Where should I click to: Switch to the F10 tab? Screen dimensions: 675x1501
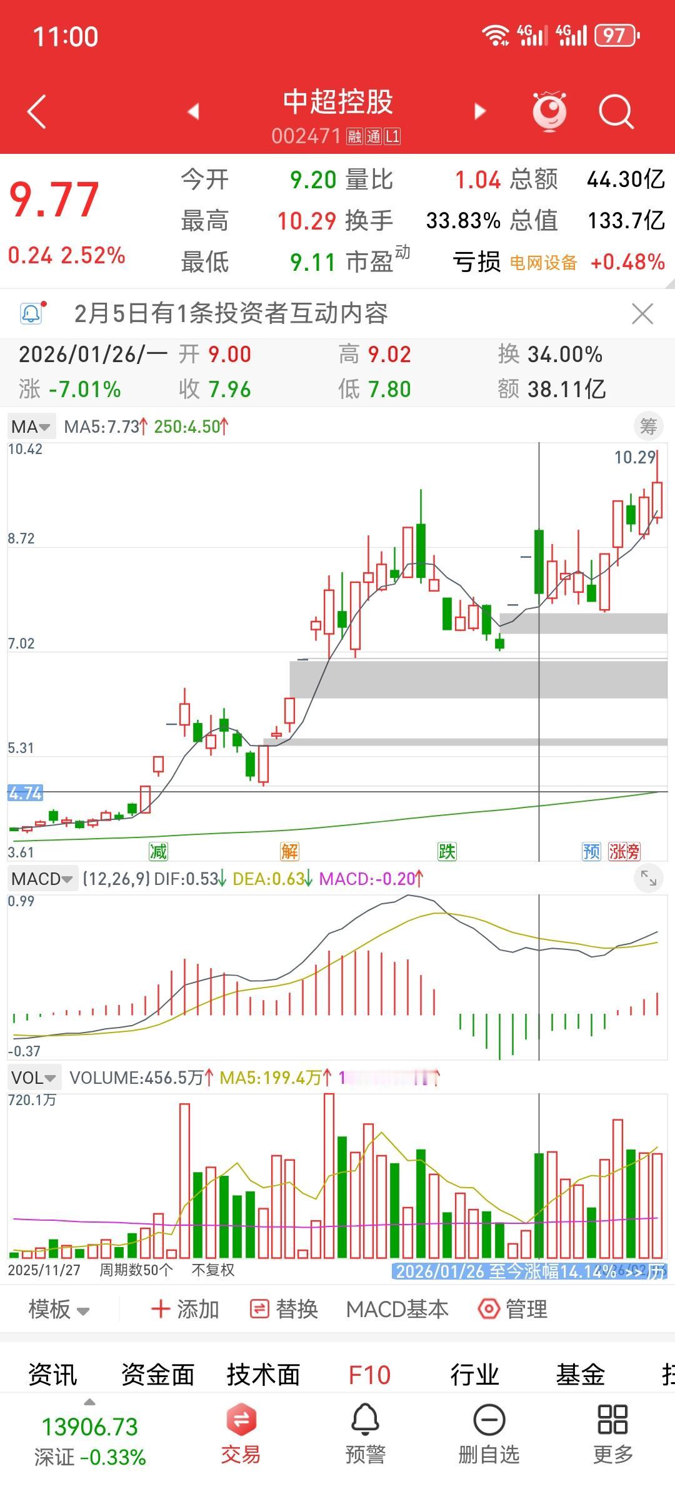pyautogui.click(x=369, y=1375)
